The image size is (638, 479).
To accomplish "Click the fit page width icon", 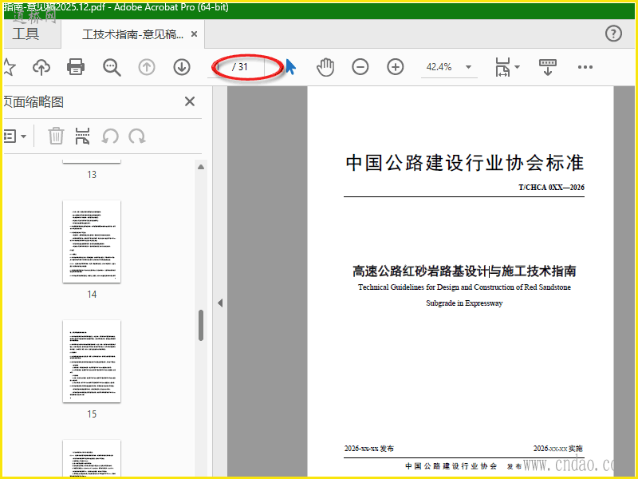I will (x=502, y=67).
